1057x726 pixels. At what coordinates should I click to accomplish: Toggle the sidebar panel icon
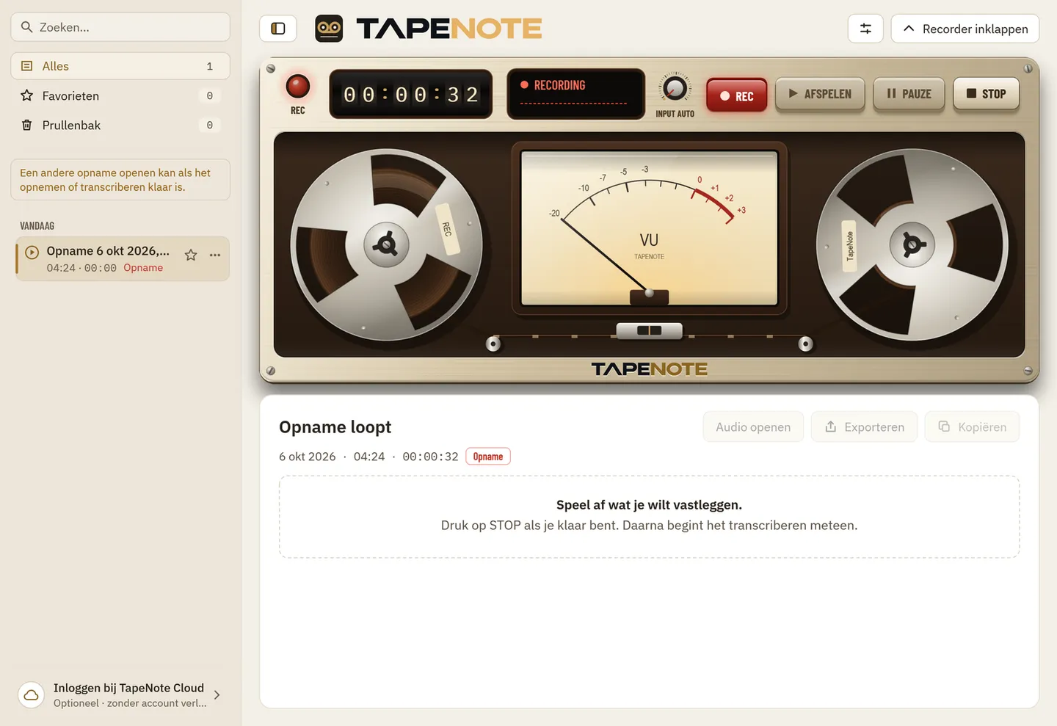(x=278, y=29)
